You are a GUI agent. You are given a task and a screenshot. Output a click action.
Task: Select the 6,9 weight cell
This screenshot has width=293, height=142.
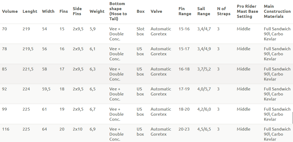(93, 129)
